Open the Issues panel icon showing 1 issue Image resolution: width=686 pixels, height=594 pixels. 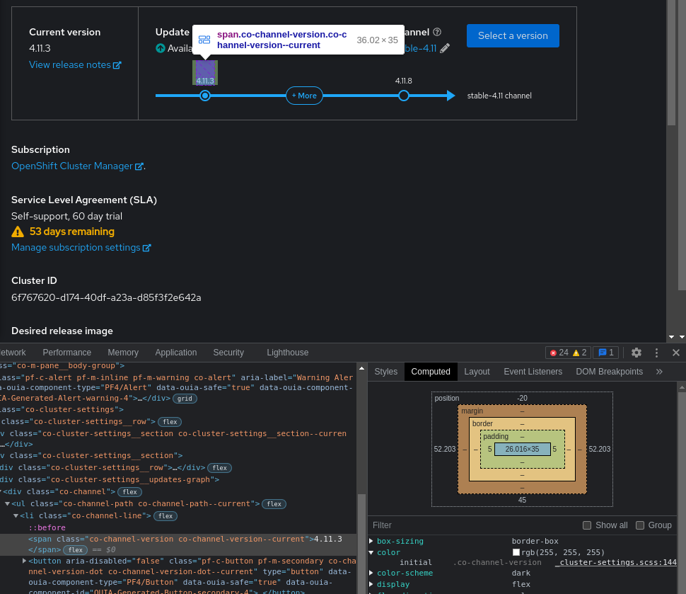605,352
